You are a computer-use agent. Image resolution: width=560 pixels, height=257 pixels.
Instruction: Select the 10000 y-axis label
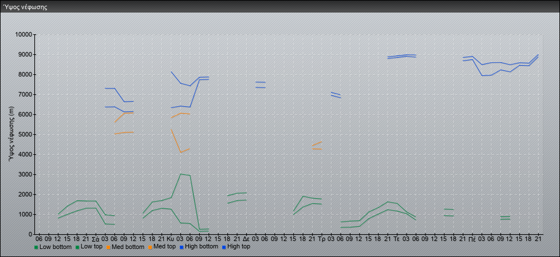coord(24,35)
